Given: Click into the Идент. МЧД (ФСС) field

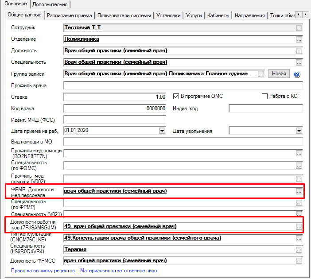Looking at the screenshot, I should pos(115,120).
